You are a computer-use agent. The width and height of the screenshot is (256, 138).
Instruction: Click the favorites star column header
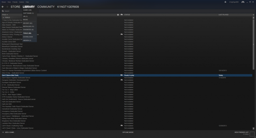[x=118, y=15]
